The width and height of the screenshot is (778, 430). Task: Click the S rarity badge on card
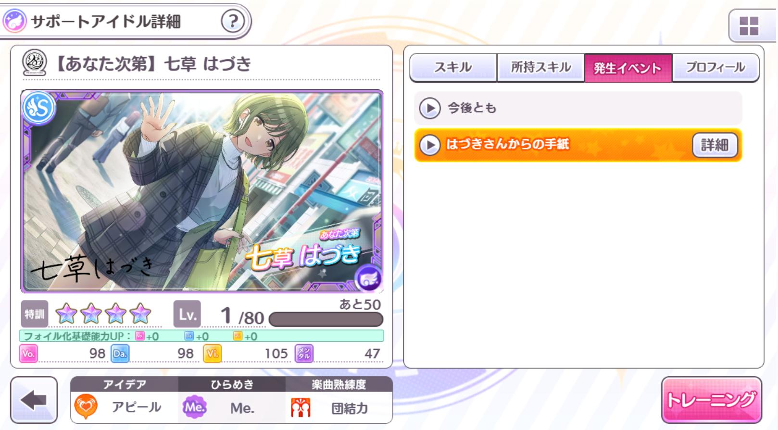38,108
